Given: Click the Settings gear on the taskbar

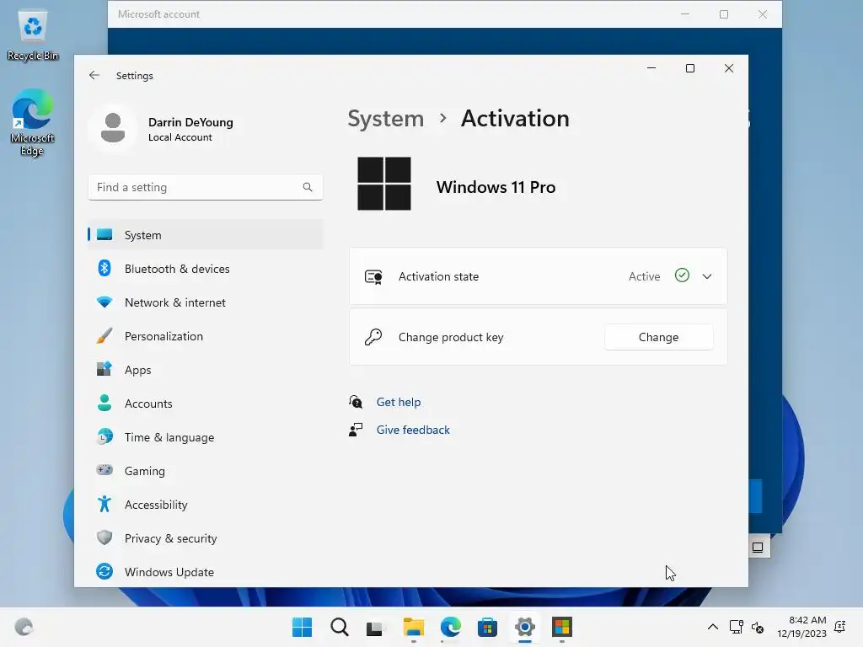Looking at the screenshot, I should coord(525,627).
